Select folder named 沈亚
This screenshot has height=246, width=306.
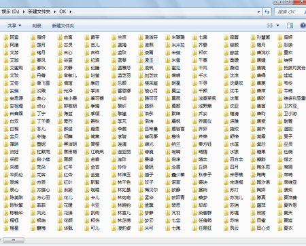231,106
